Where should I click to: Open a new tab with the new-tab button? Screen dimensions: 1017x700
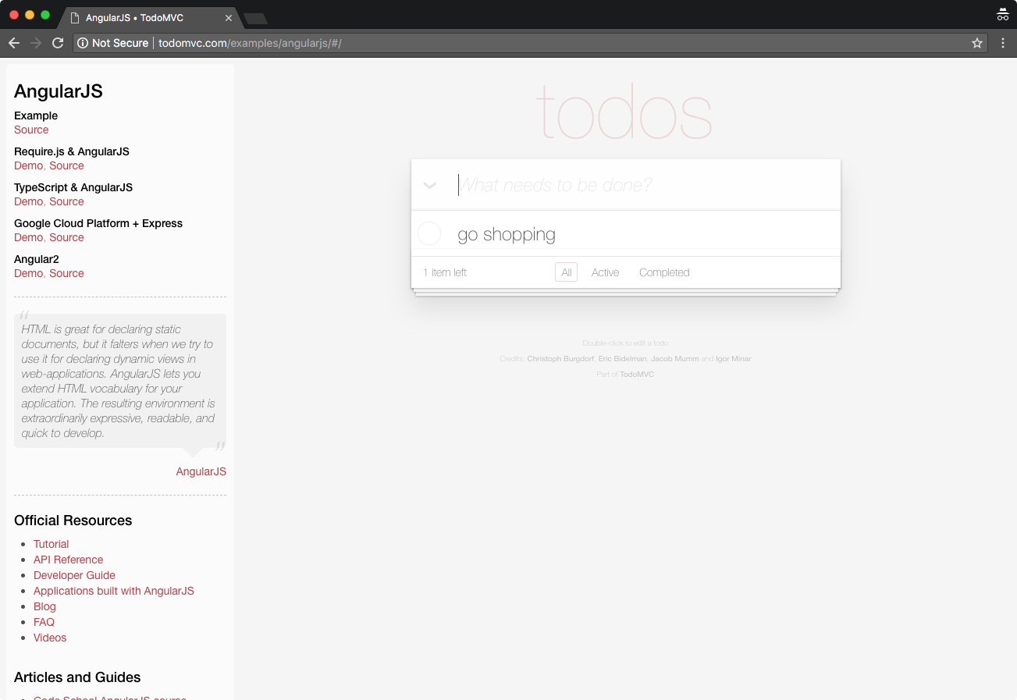point(255,19)
